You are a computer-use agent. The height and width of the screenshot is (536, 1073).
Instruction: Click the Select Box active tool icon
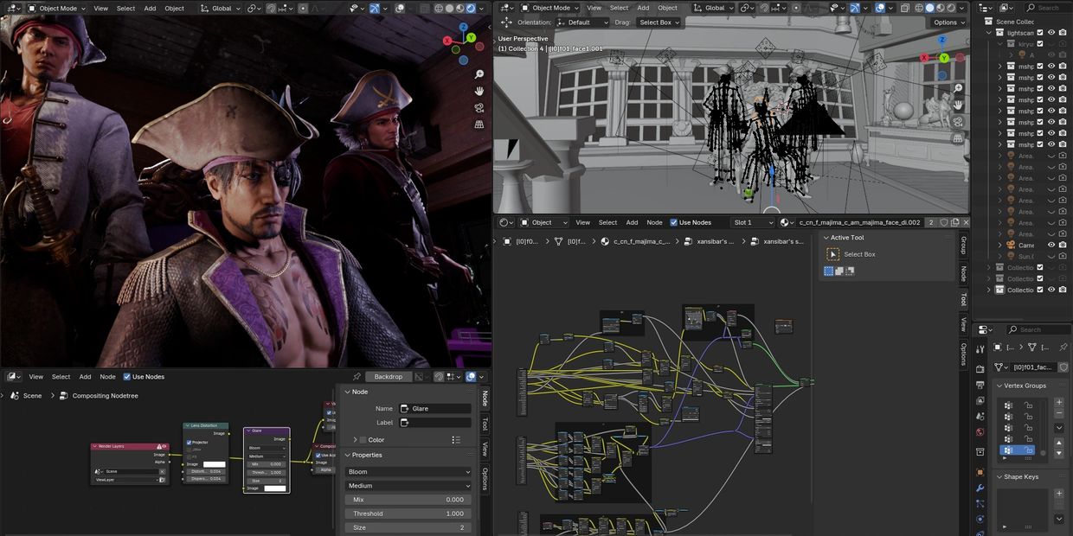832,254
